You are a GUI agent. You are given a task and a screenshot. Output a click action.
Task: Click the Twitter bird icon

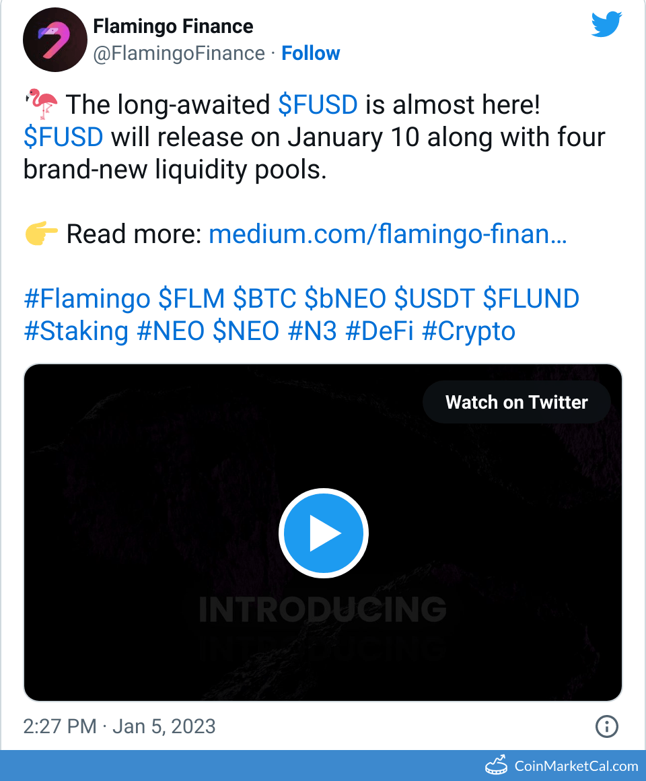tap(606, 24)
